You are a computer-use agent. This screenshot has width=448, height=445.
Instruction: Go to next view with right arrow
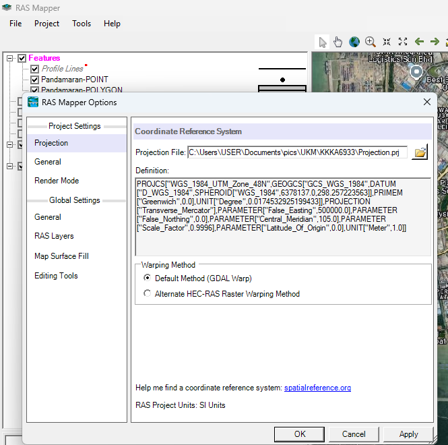pos(435,42)
